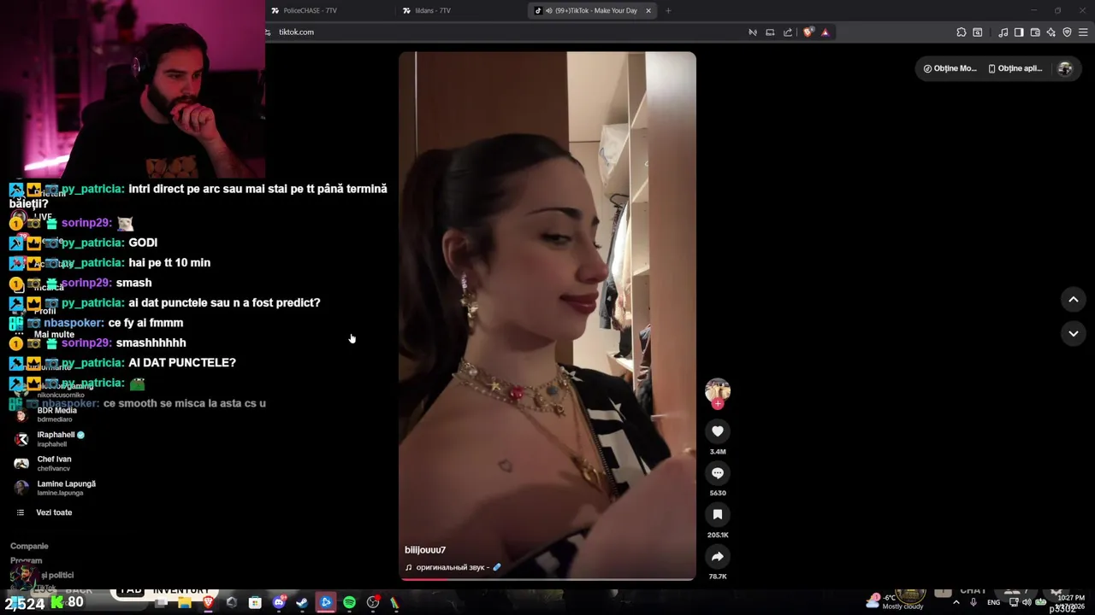Image resolution: width=1095 pixels, height=615 pixels.
Task: Open the TikTok profile avatar menu
Action: tap(1065, 69)
